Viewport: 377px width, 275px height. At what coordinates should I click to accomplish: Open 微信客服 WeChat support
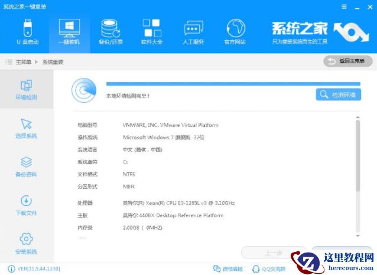pyautogui.click(x=228, y=269)
